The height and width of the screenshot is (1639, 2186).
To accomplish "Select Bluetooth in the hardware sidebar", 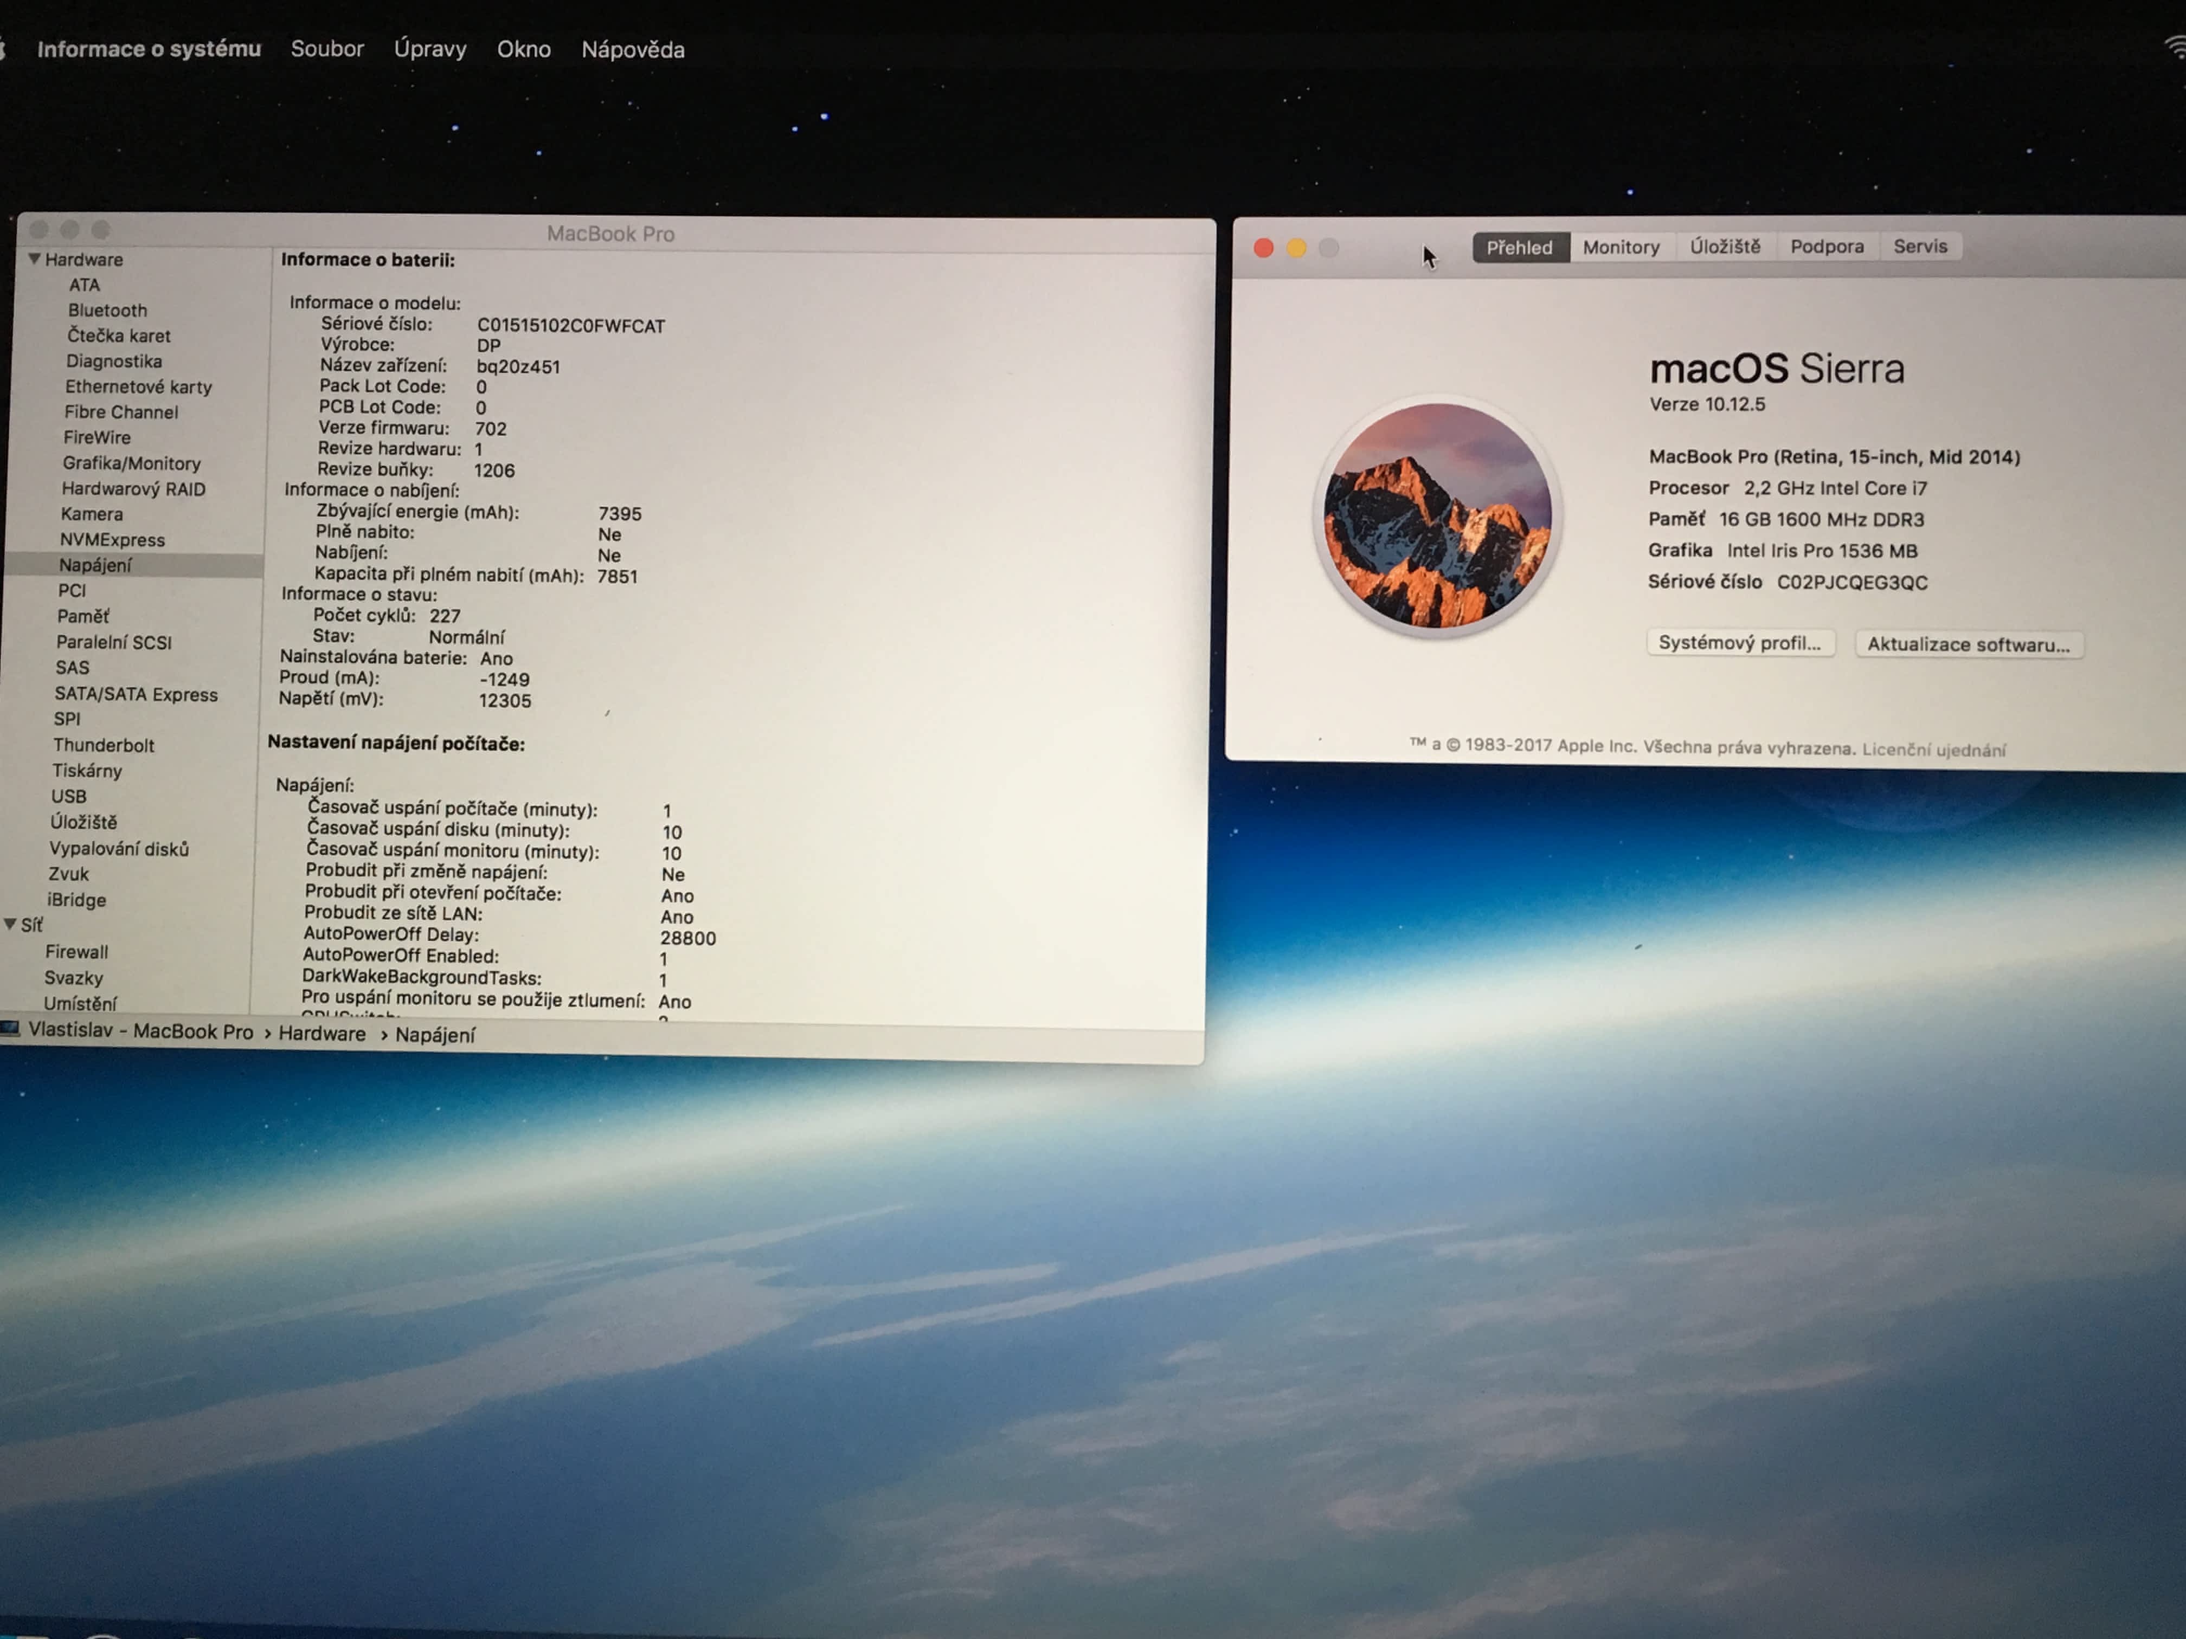I will [107, 310].
